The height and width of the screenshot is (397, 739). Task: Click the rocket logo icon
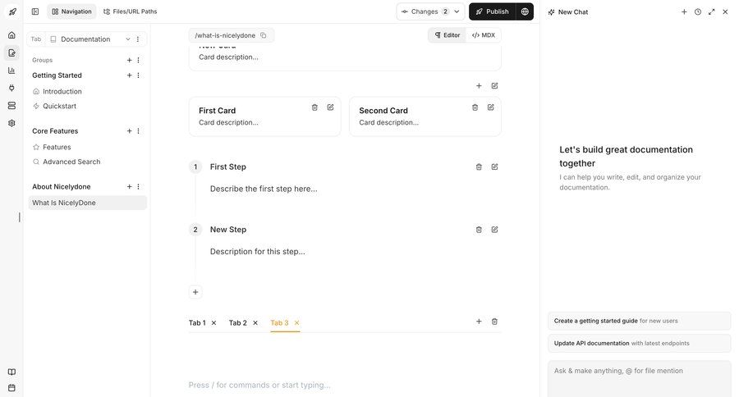click(x=11, y=11)
